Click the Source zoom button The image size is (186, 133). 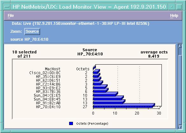(x=32, y=31)
